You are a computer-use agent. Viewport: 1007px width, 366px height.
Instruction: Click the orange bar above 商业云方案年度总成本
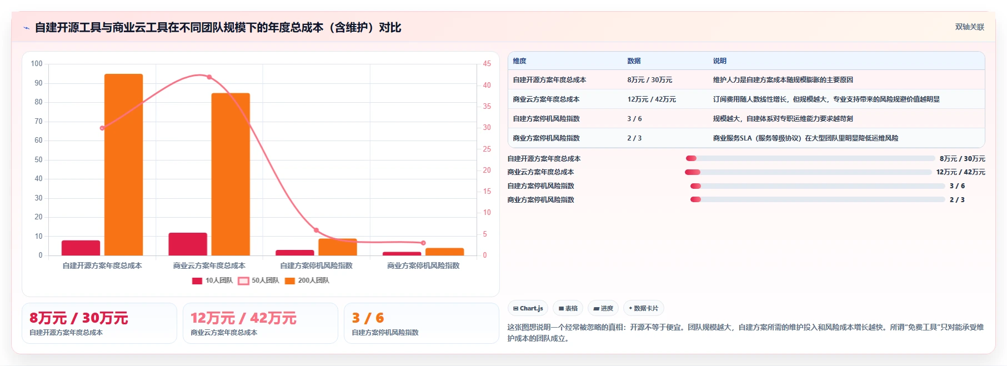click(231, 174)
